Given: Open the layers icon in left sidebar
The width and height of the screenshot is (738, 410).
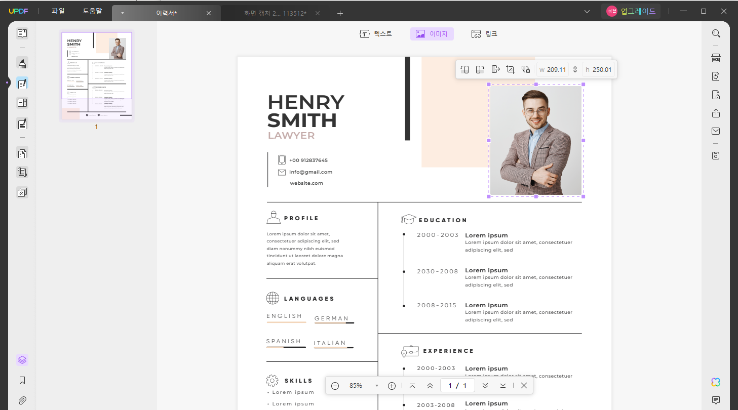Looking at the screenshot, I should pos(22,360).
